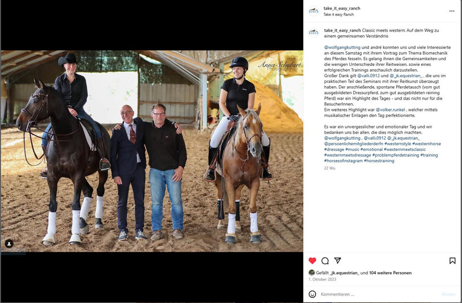Image resolution: width=462 pixels, height=303 pixels.
Task: Open comments via speech bubble icon
Action: 325,261
